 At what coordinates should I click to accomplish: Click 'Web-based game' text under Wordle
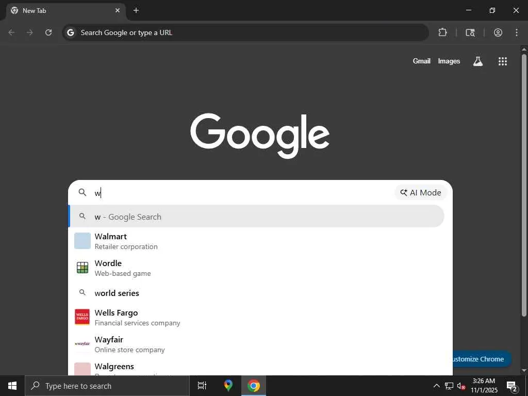pyautogui.click(x=123, y=273)
